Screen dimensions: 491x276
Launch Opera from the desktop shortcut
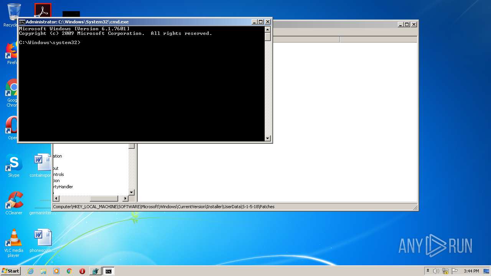pos(12,128)
